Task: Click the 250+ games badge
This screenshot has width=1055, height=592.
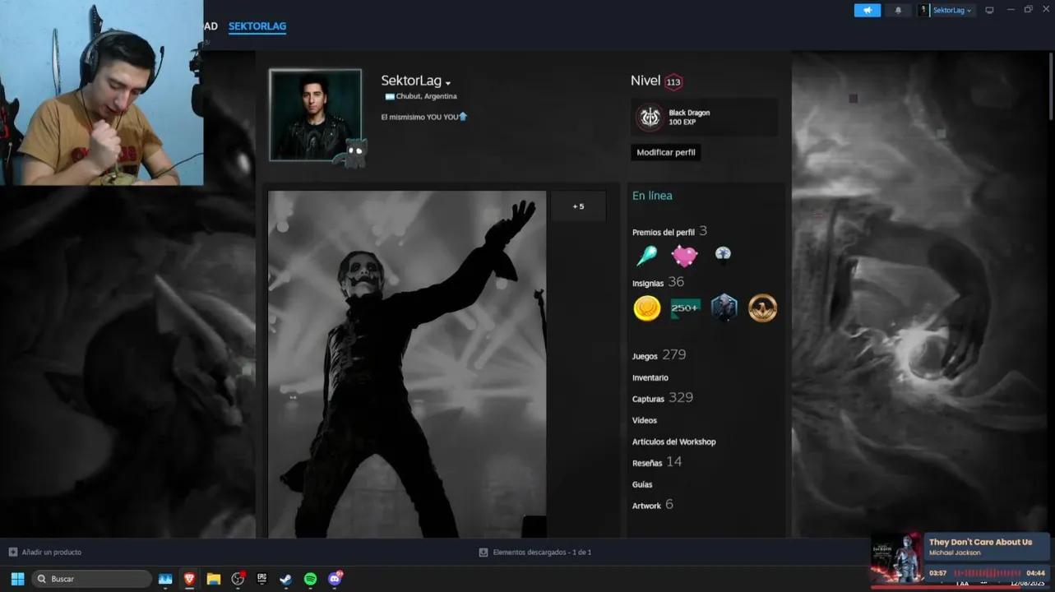Action: click(x=685, y=308)
